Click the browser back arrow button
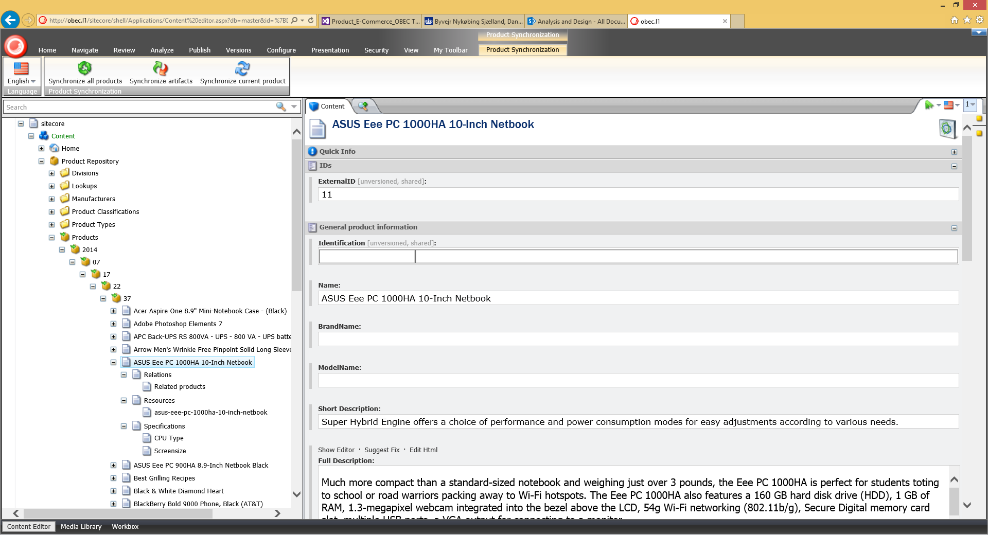Screen dimensions: 988x535 [10, 20]
